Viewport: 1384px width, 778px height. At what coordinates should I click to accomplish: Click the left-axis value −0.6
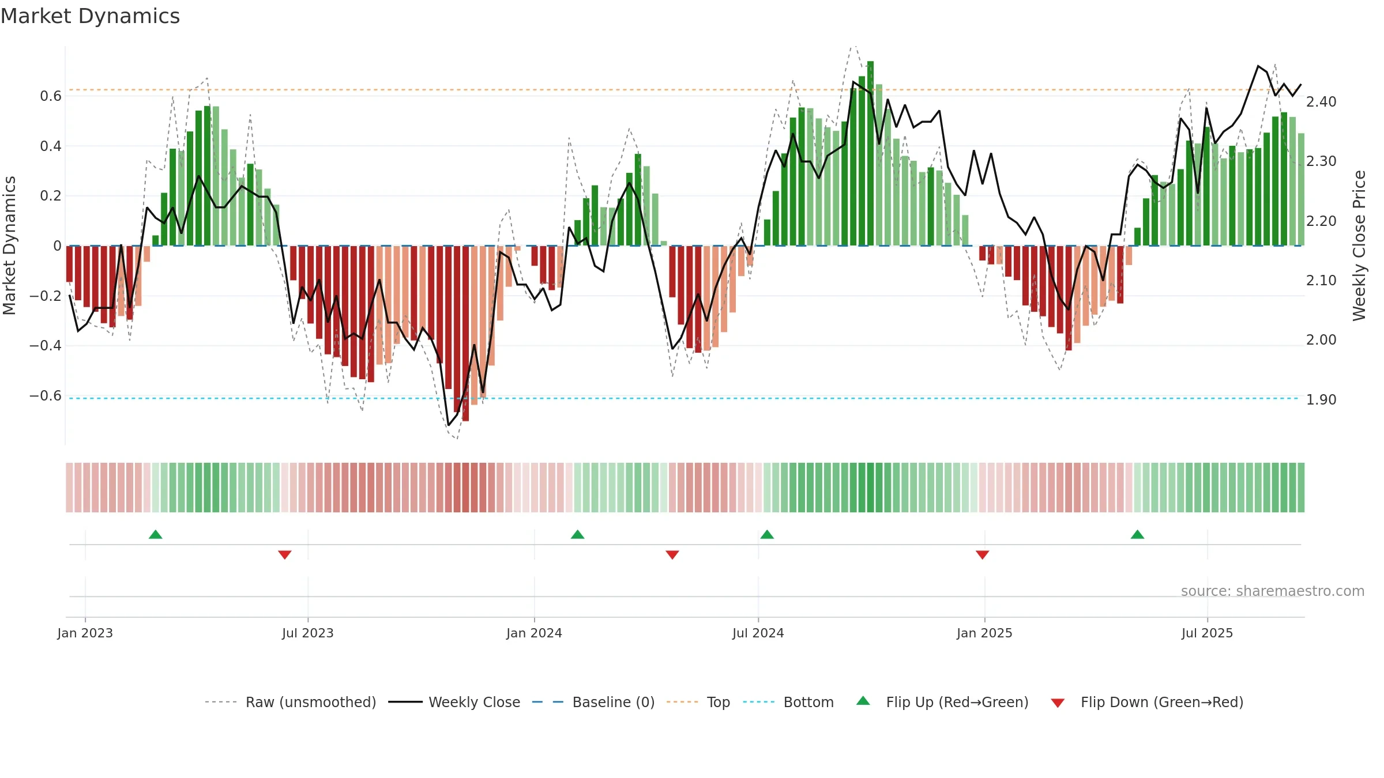46,396
